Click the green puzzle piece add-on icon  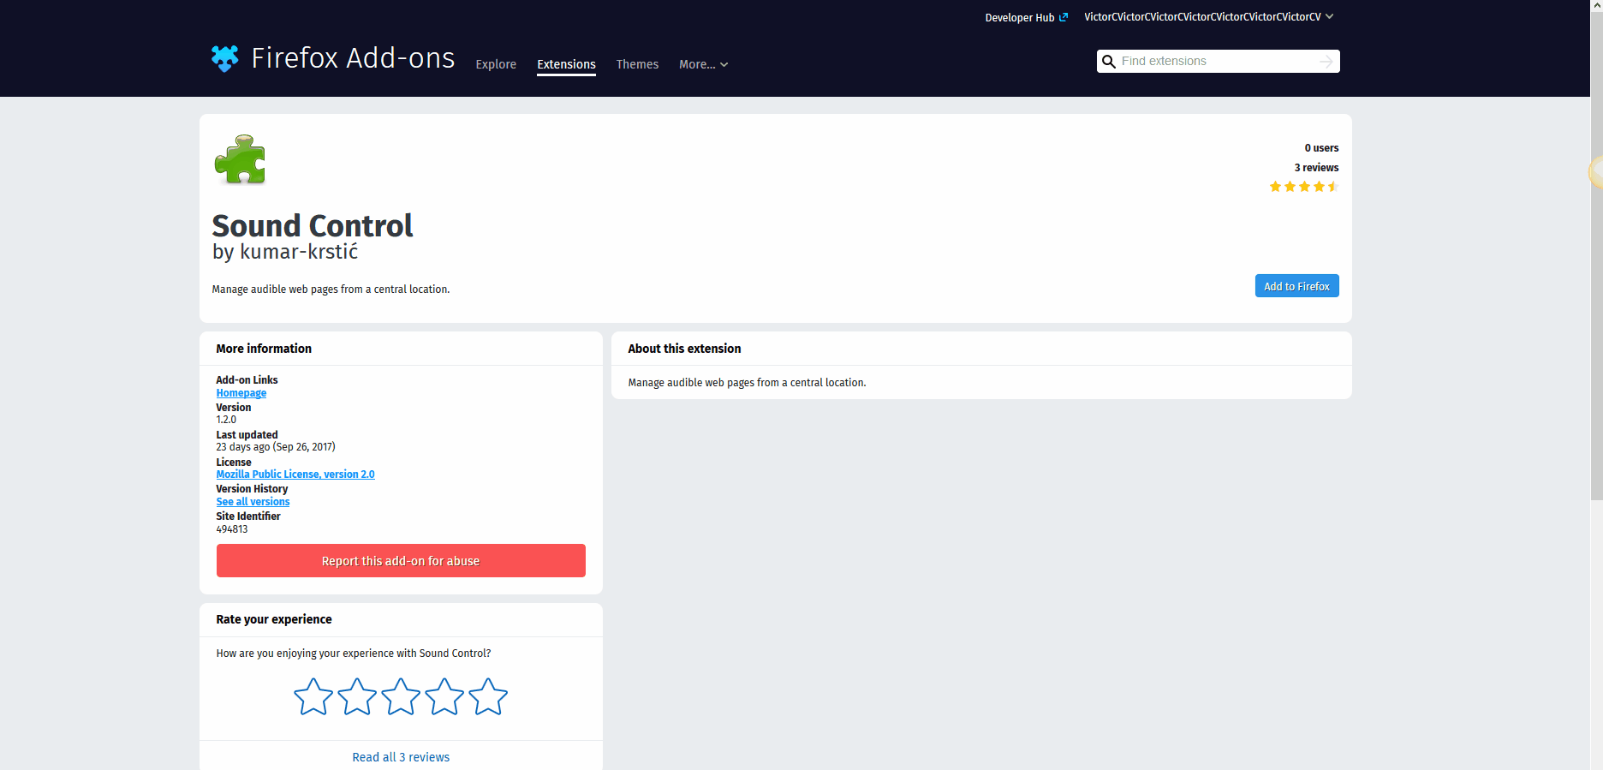point(241,159)
